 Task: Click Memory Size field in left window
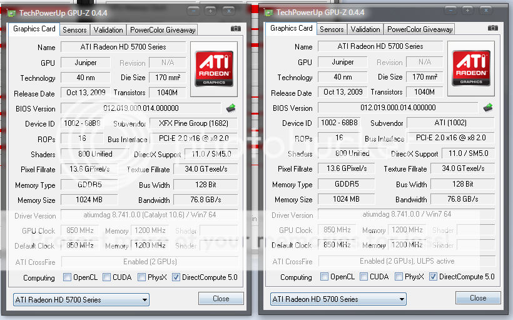coord(89,200)
